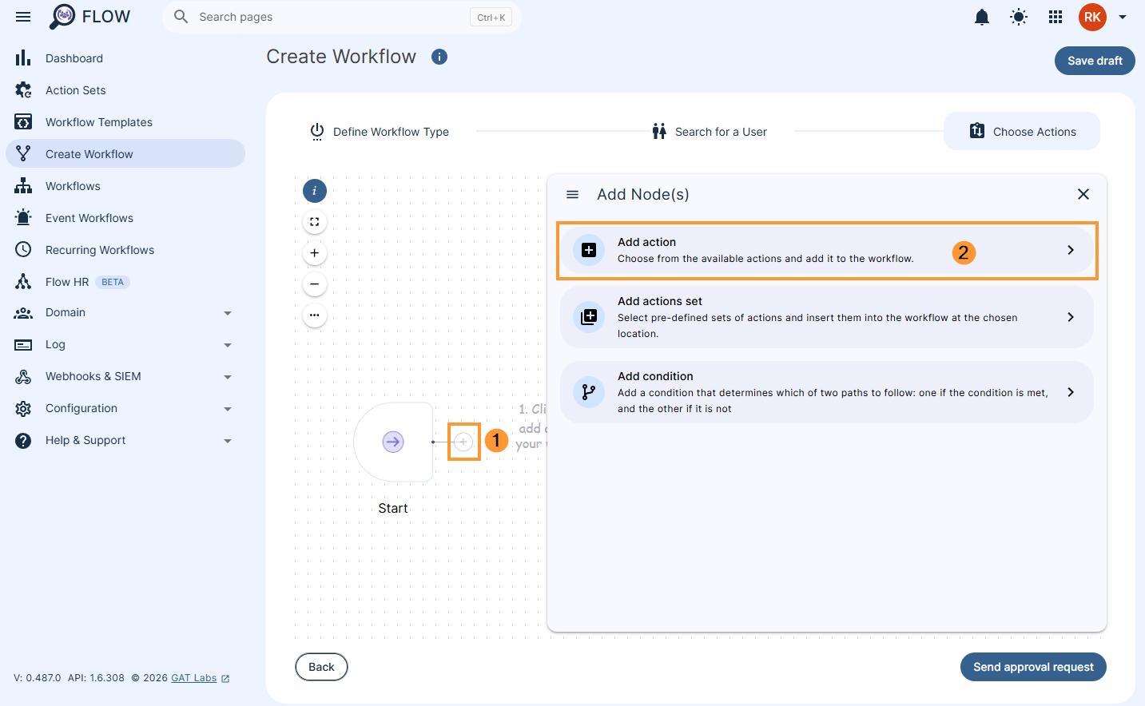Expand the Log menu arrow
This screenshot has height=706, width=1145.
tap(228, 345)
